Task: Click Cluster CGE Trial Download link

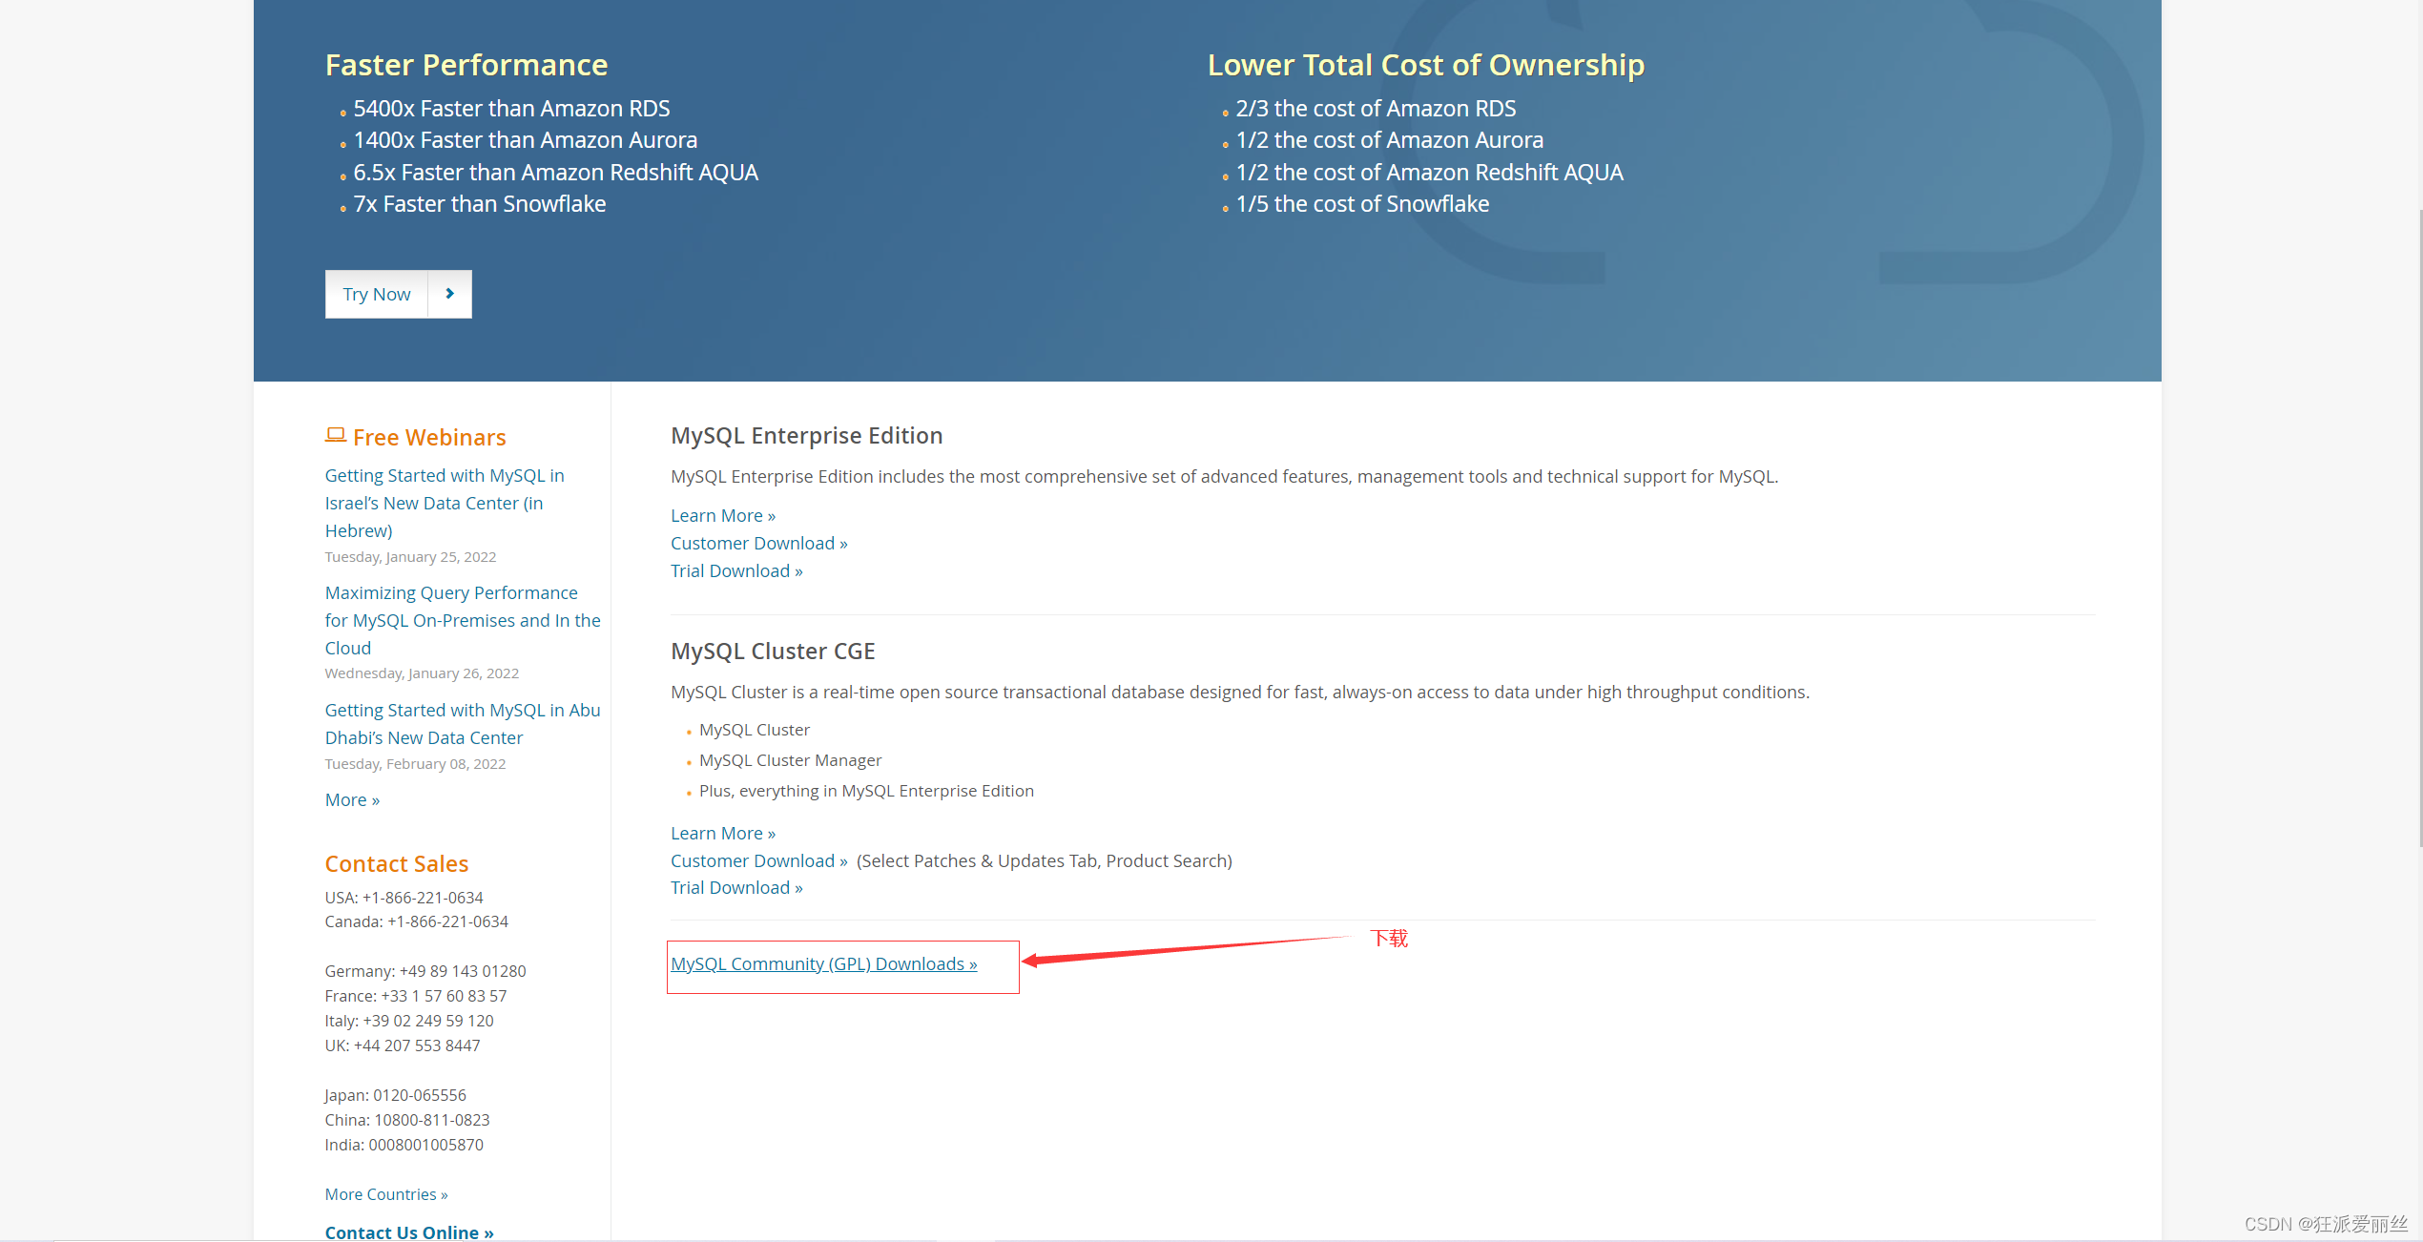Action: tap(736, 887)
